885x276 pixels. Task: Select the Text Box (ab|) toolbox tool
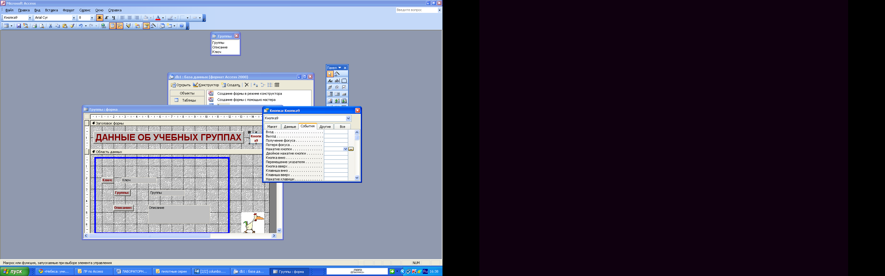tap(337, 81)
